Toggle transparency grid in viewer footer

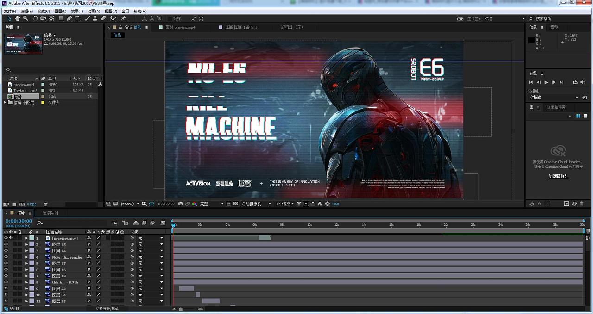point(236,203)
